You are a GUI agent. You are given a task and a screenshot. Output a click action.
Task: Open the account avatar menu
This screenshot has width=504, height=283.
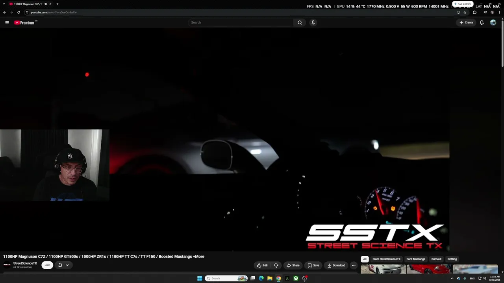tap(493, 23)
